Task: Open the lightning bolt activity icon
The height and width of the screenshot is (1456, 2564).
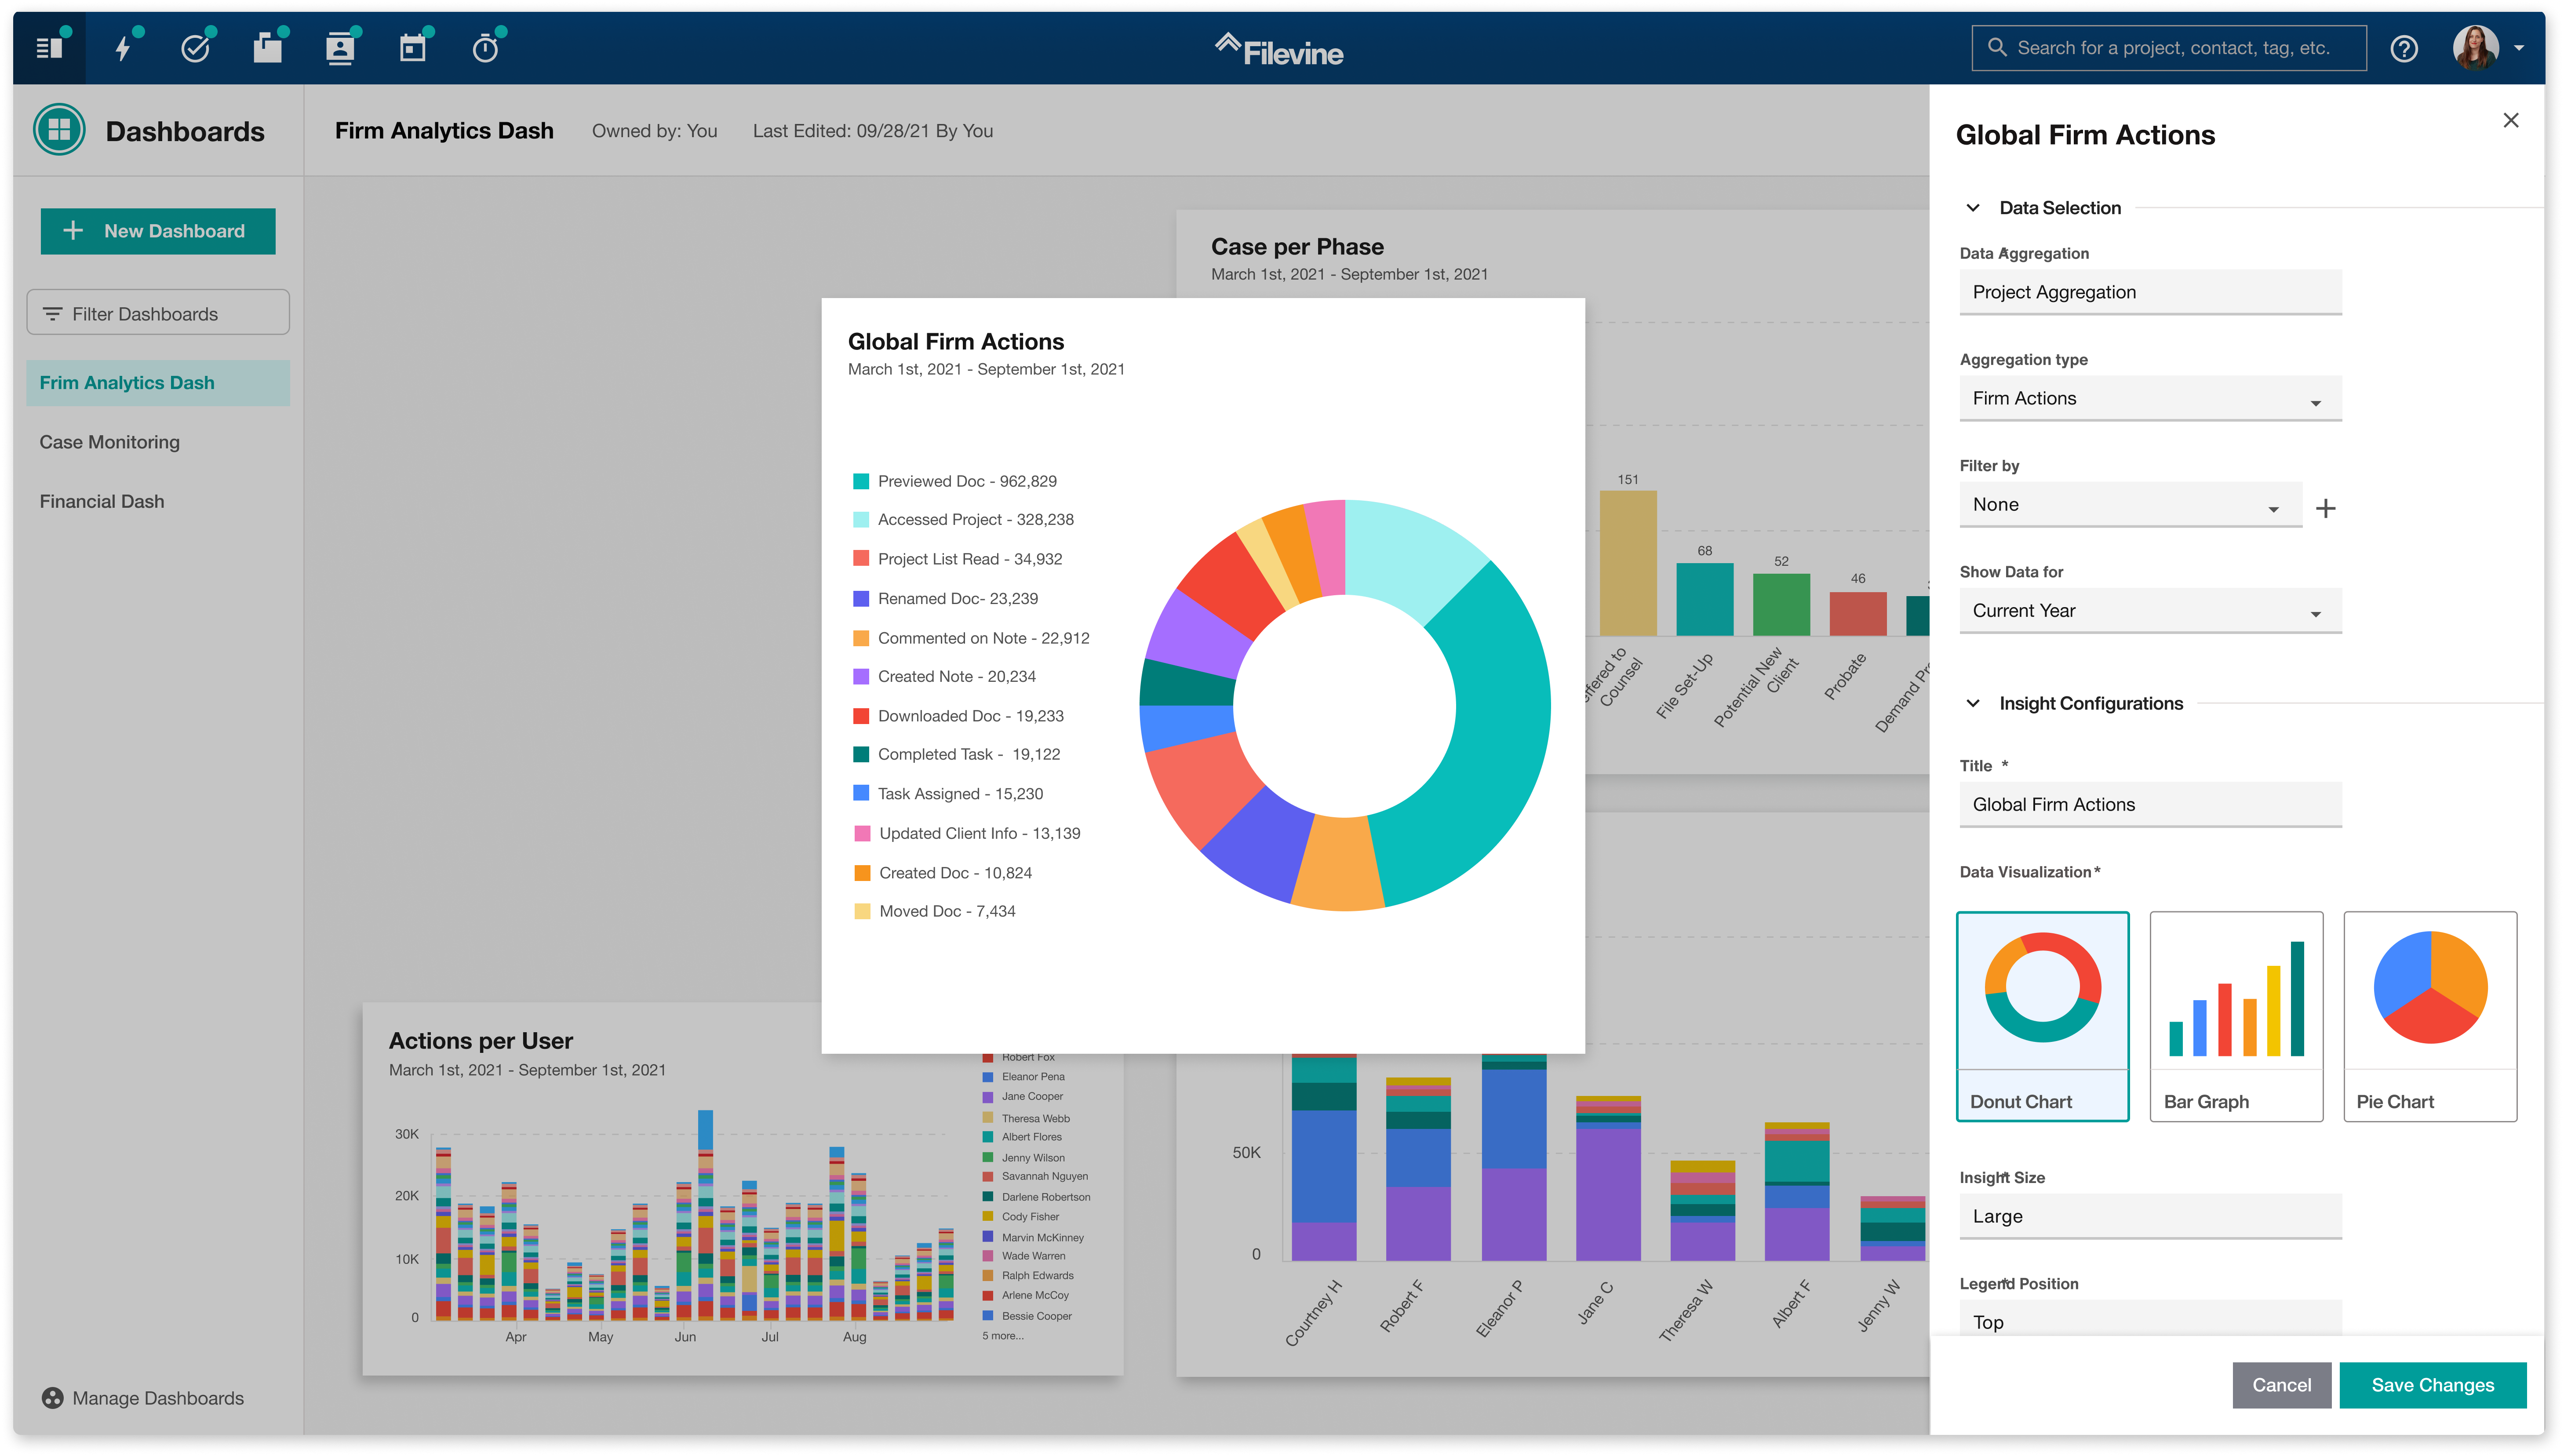Action: [123, 48]
